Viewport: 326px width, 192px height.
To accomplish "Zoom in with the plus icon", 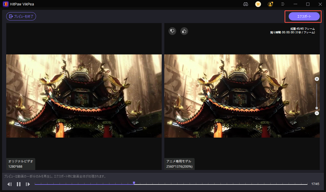I will click(317, 79).
